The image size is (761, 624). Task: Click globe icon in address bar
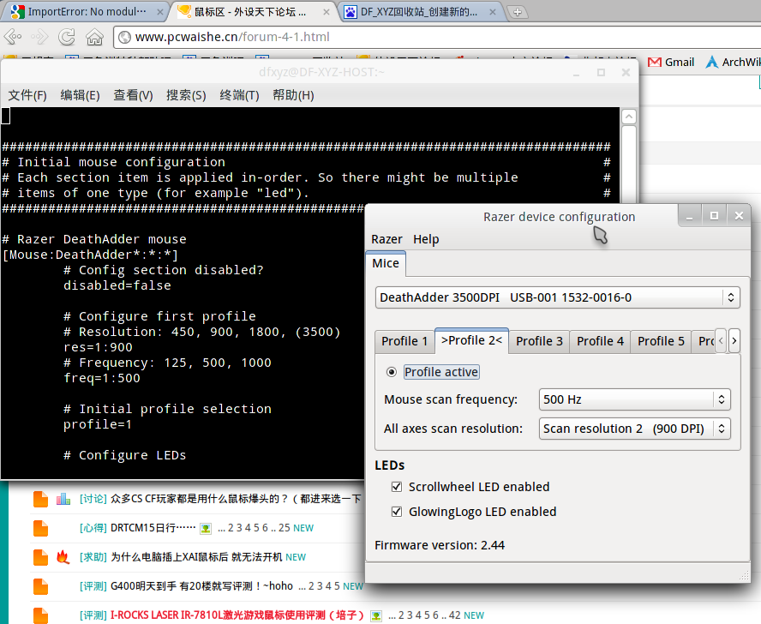pos(125,37)
